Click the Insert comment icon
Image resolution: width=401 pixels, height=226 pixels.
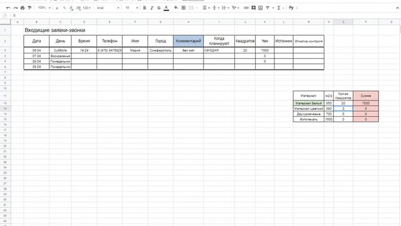(253, 8)
